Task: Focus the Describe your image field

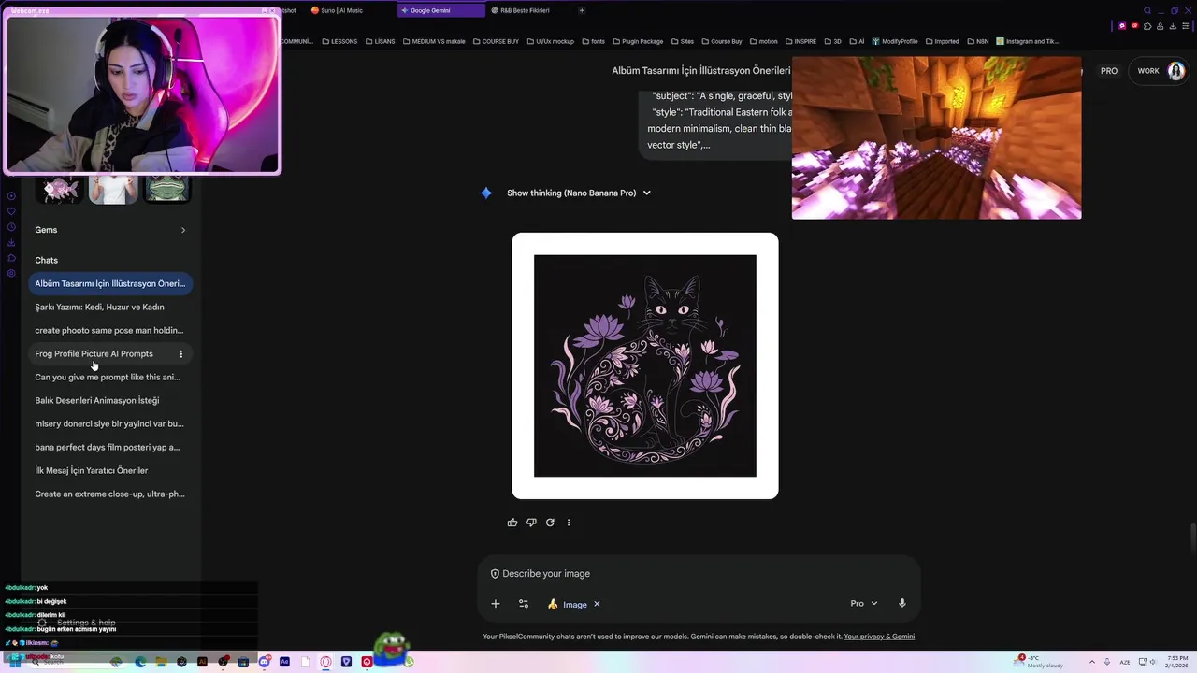Action: [x=699, y=574]
